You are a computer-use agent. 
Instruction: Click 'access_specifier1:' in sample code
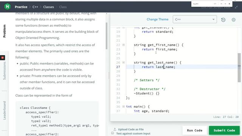(x=42, y=112)
